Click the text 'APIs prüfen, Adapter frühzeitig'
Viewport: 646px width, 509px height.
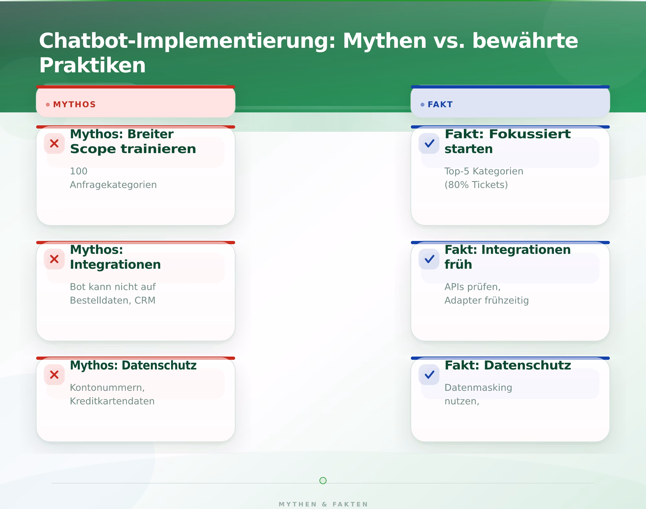pyautogui.click(x=486, y=294)
